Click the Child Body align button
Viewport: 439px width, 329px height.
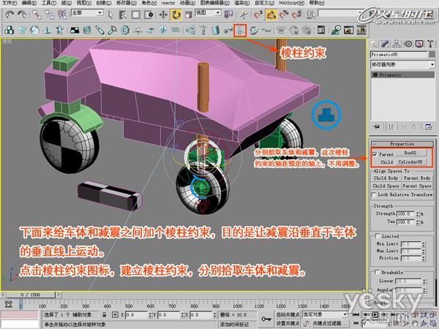pos(386,178)
